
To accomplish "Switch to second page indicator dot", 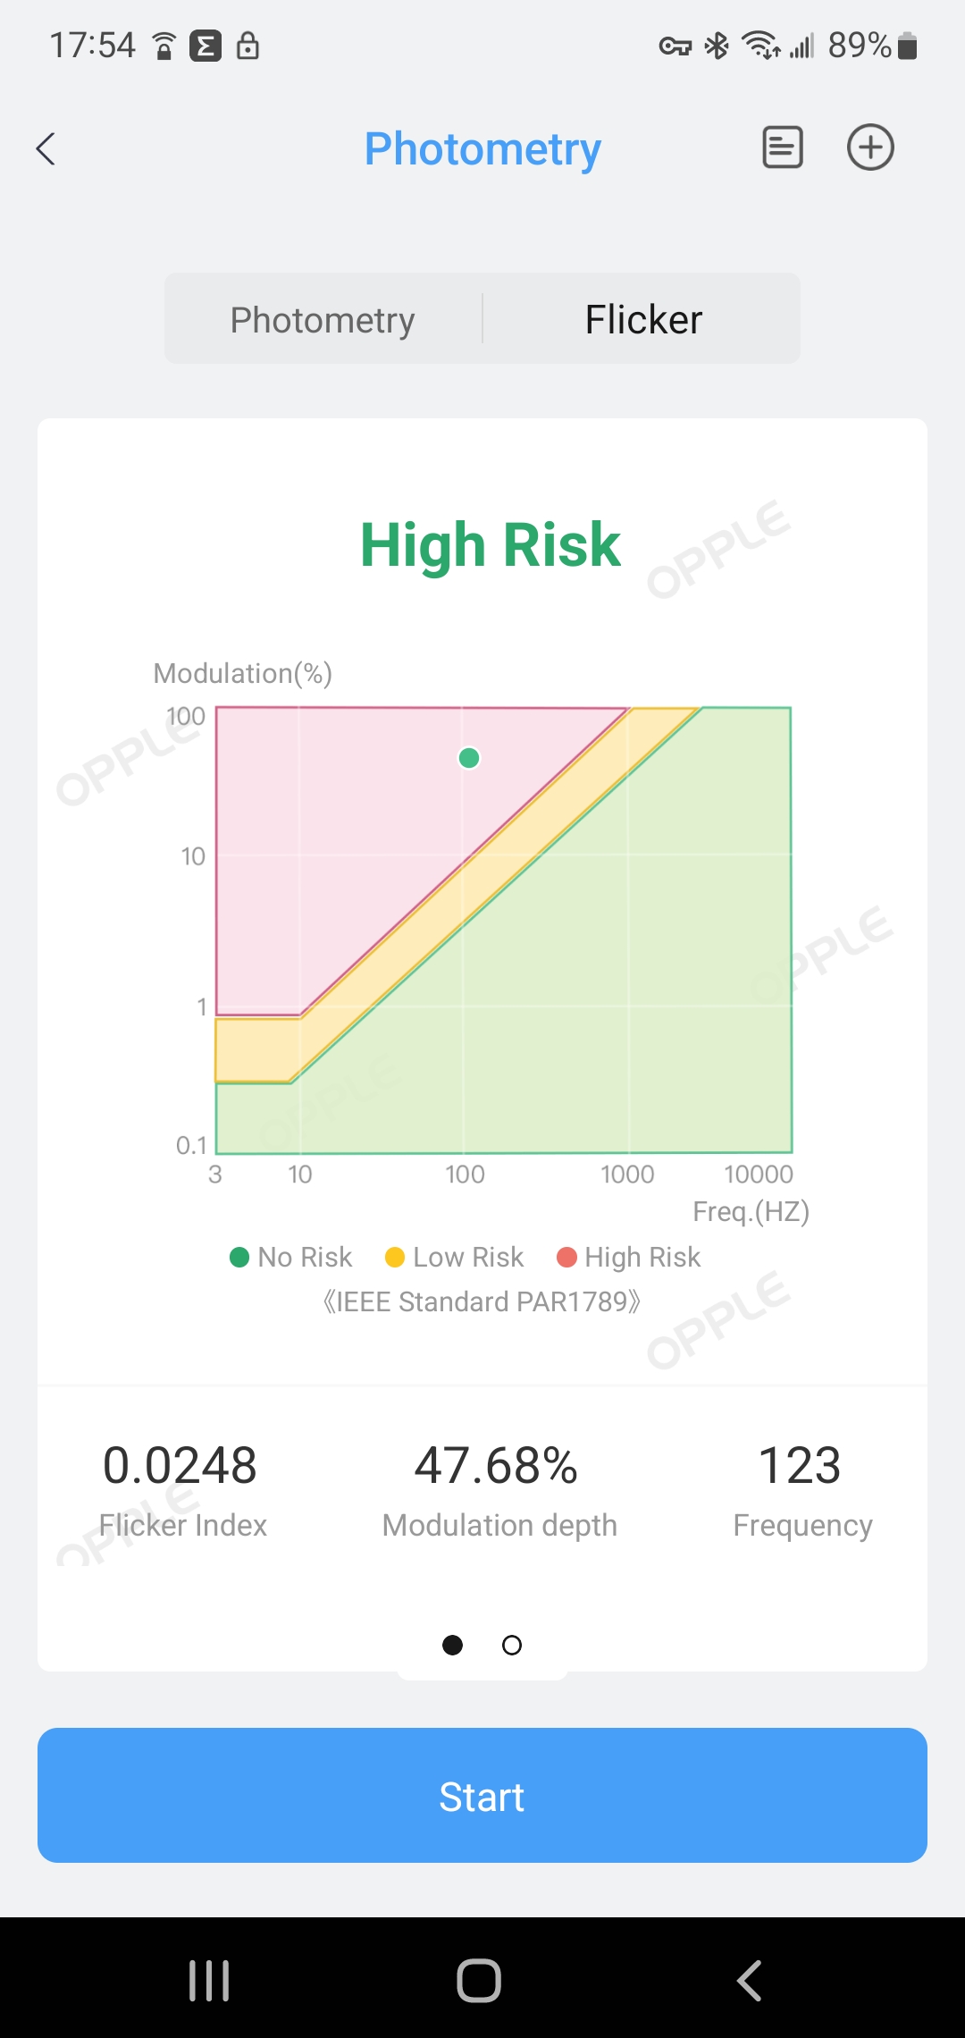I will click(x=512, y=1645).
